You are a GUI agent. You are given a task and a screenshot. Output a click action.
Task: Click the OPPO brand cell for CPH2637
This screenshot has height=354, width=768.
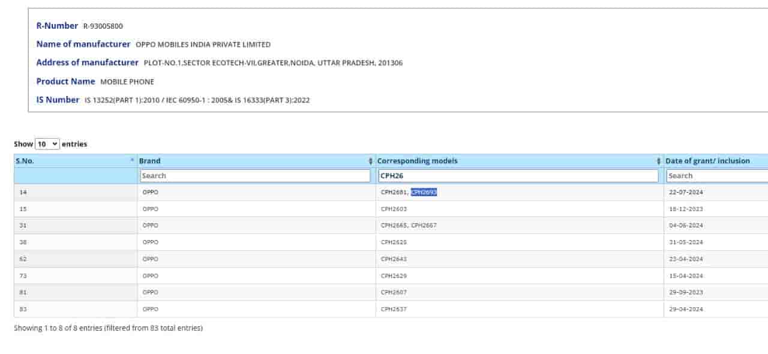151,309
